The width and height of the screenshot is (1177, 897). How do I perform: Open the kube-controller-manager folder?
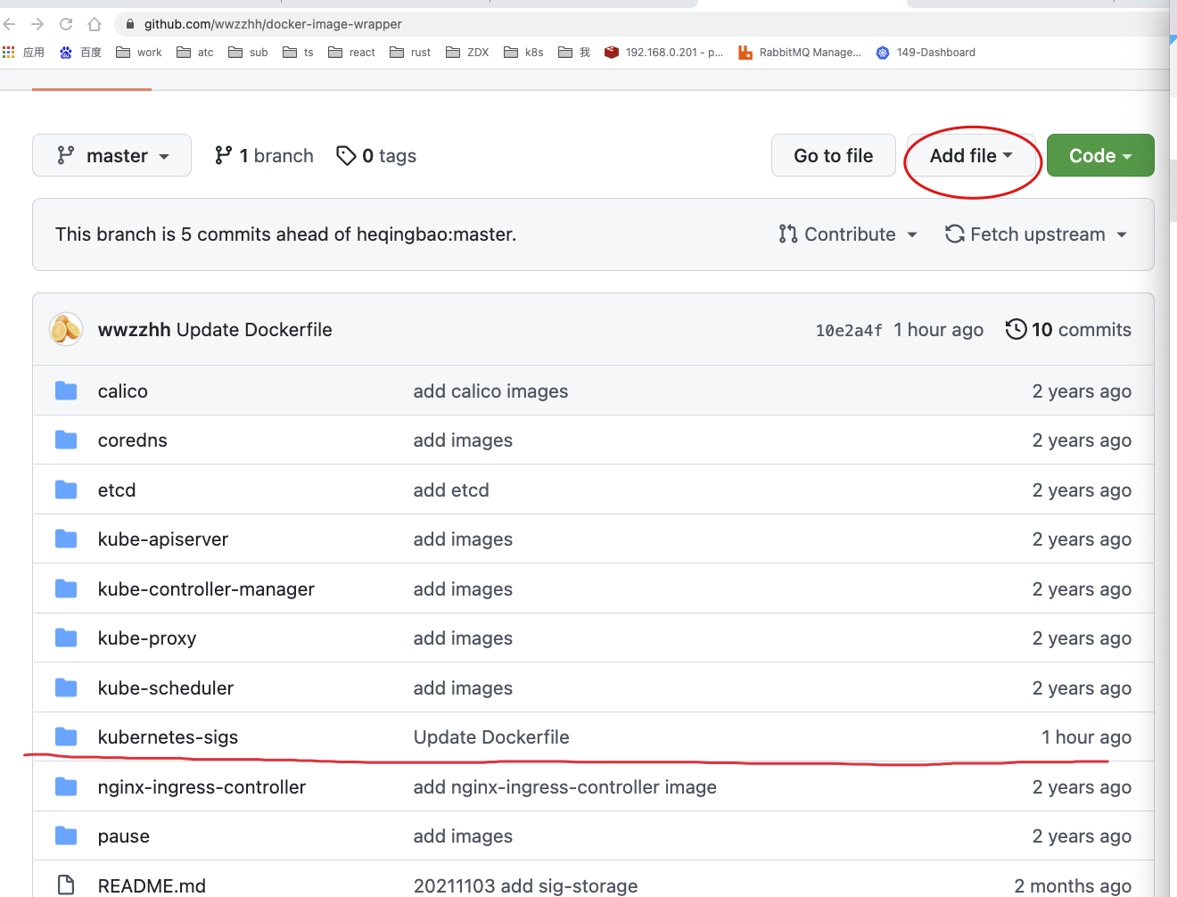(206, 588)
